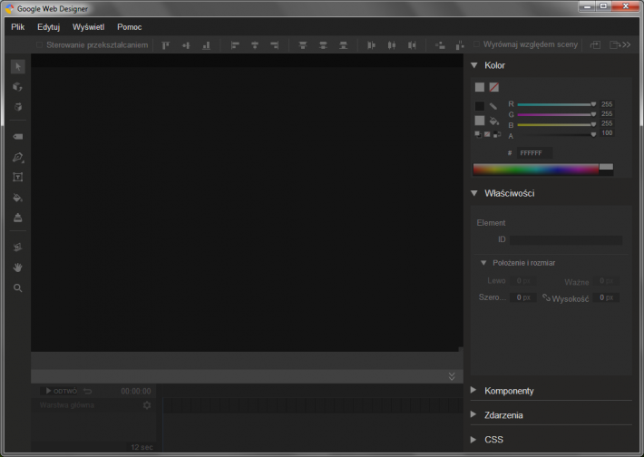Expand the Zdarzenia panel
644x457 pixels.
click(473, 414)
